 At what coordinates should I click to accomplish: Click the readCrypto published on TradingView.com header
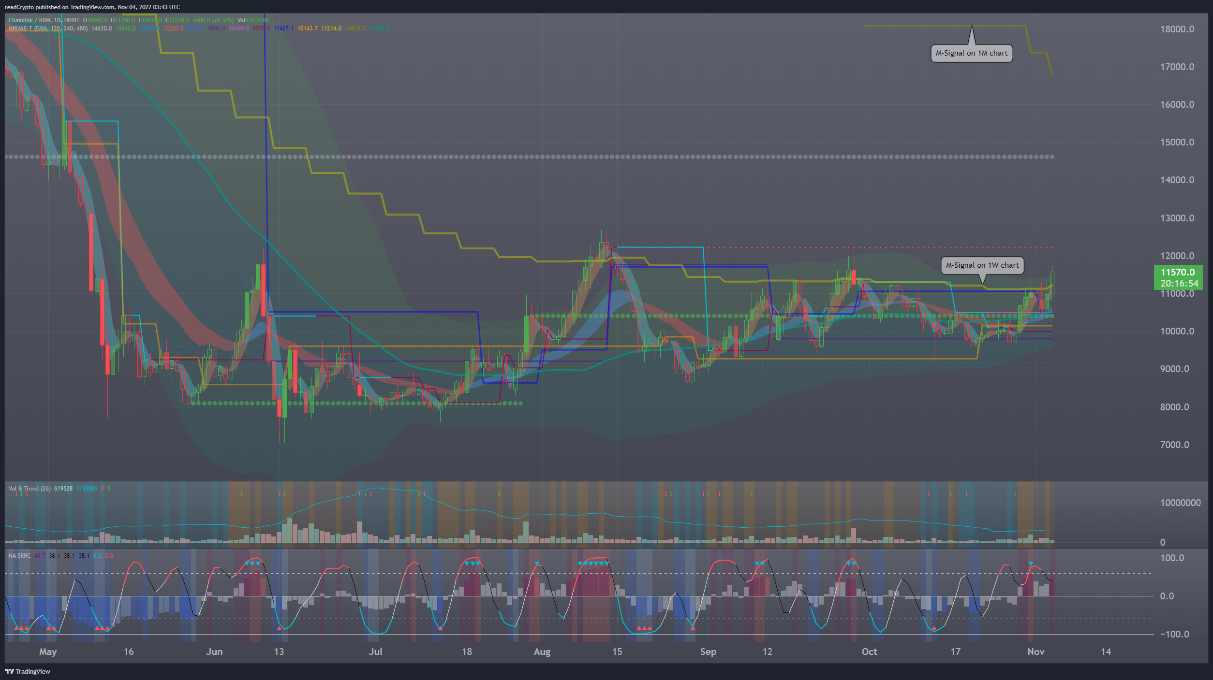coord(92,7)
